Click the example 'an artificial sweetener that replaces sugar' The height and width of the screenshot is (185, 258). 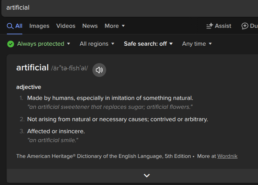110,107
